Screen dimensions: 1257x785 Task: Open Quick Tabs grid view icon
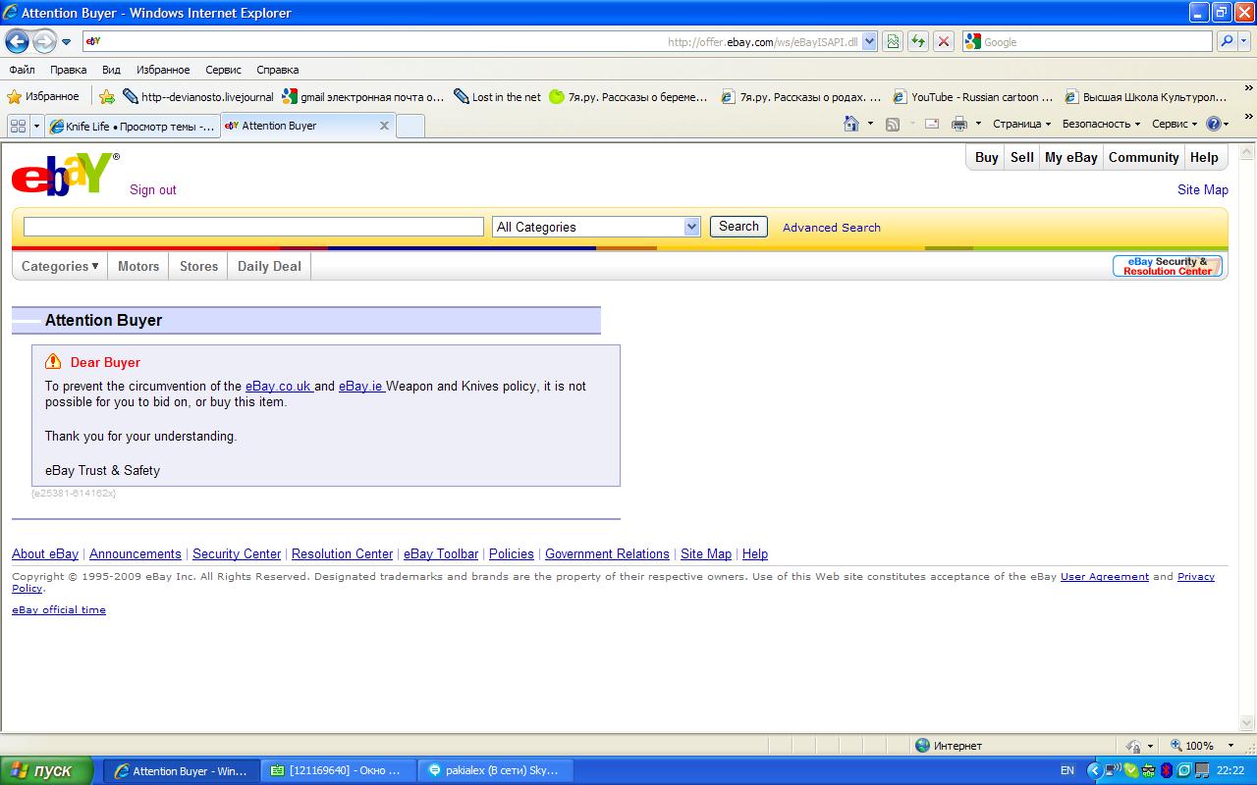click(18, 126)
